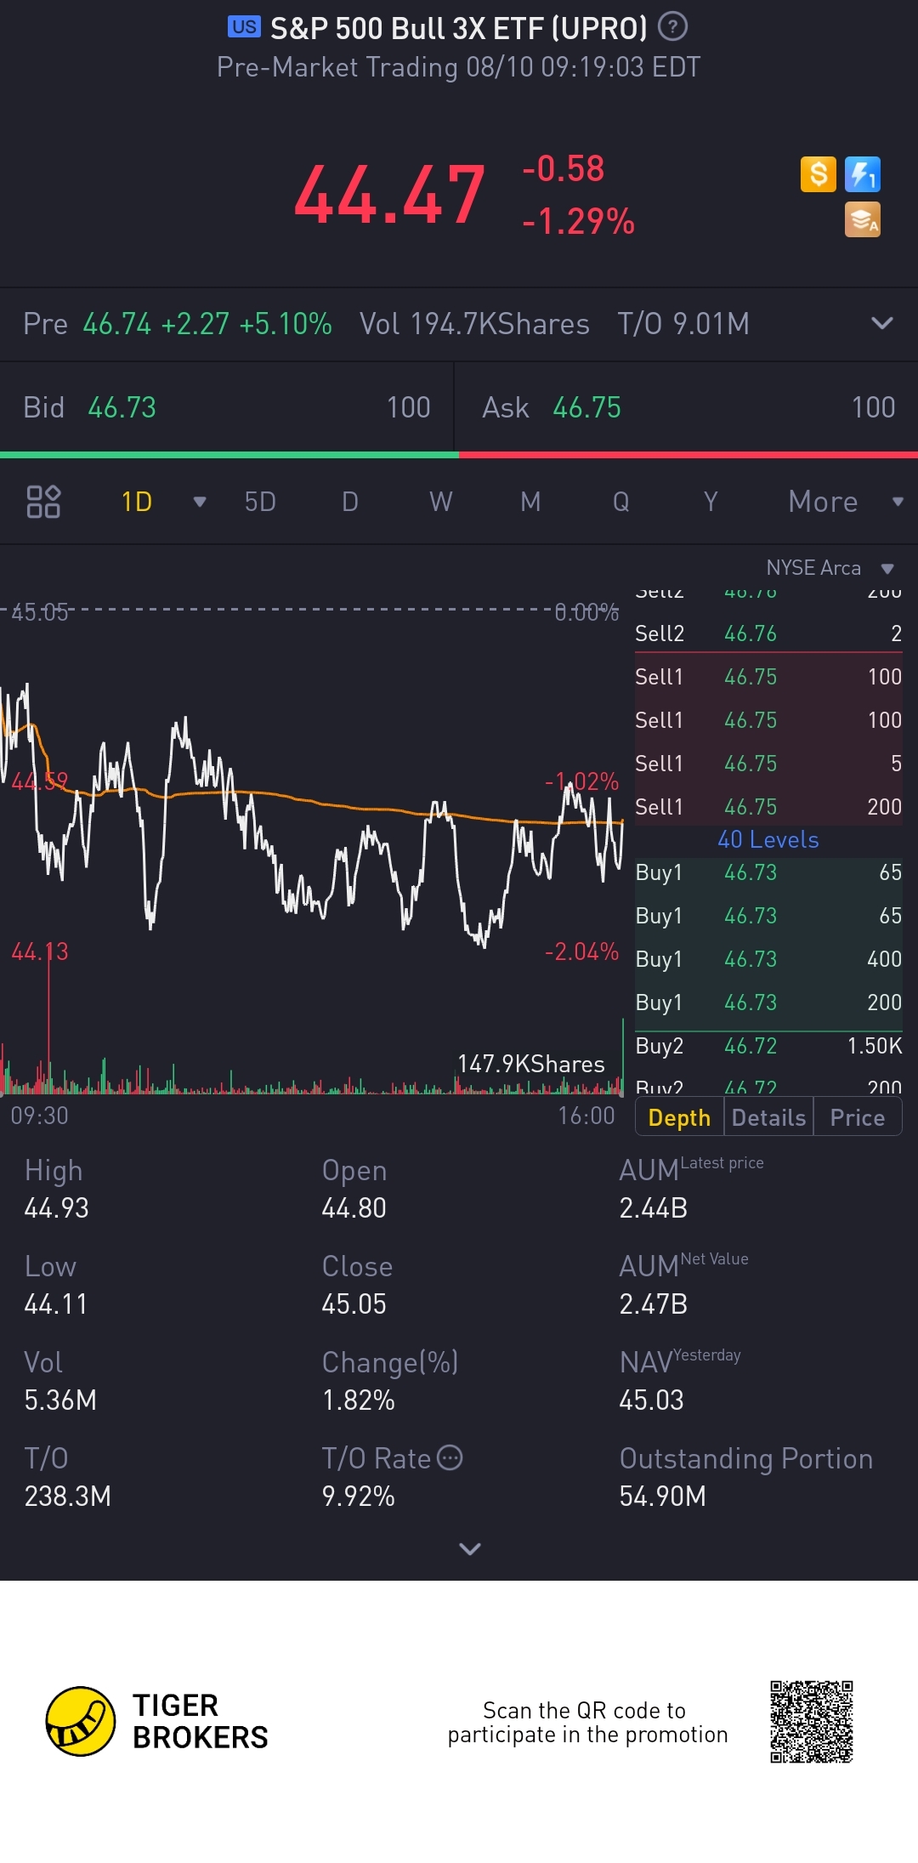Viewport: 918px width, 1863px height.
Task: Open the orange dollar sign badge icon
Action: coord(819,174)
